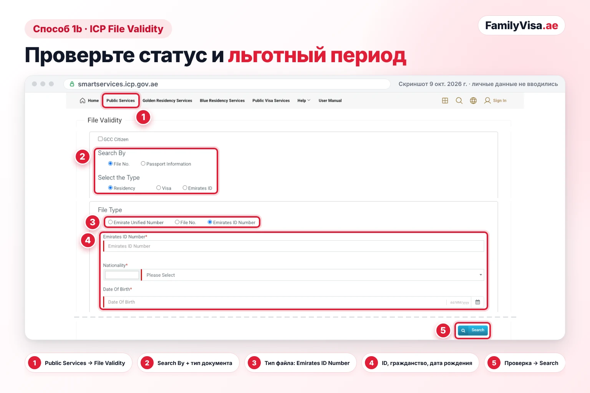The width and height of the screenshot is (590, 393).
Task: Open Blue Residency Services menu
Action: (x=222, y=101)
